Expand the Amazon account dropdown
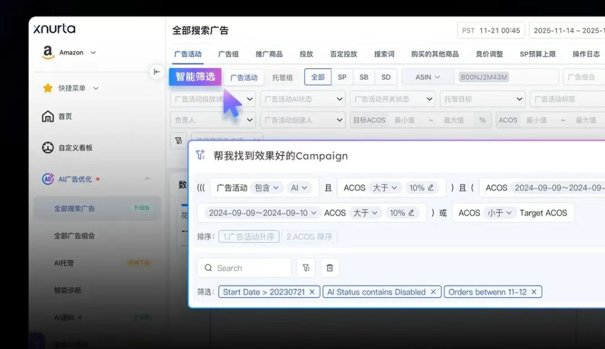The image size is (605, 349). click(93, 52)
